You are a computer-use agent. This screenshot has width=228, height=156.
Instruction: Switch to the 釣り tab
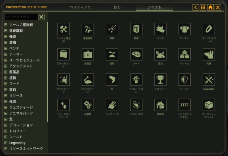117,7
